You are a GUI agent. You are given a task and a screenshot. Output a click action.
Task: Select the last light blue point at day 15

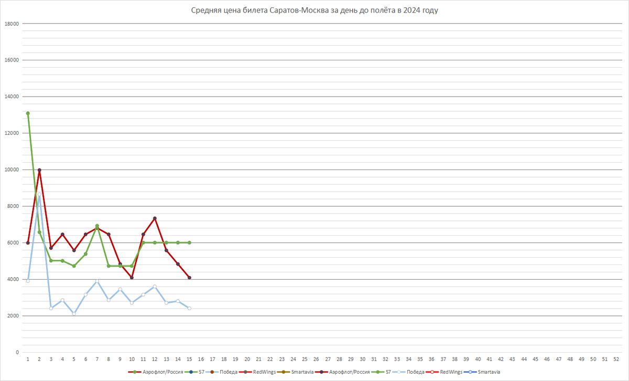[189, 308]
